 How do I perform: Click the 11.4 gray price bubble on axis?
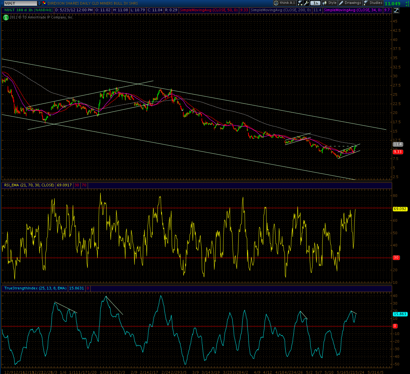point(397,144)
